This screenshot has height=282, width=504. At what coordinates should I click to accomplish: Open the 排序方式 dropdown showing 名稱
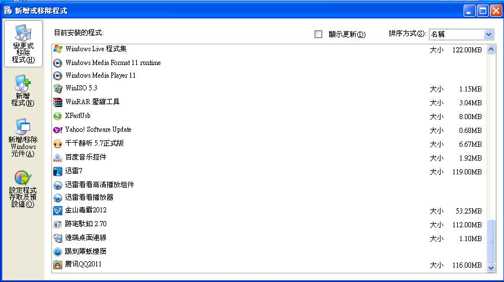coord(461,35)
